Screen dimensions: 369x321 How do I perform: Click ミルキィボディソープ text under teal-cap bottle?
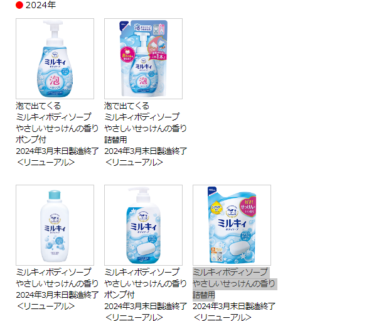(x=53, y=272)
